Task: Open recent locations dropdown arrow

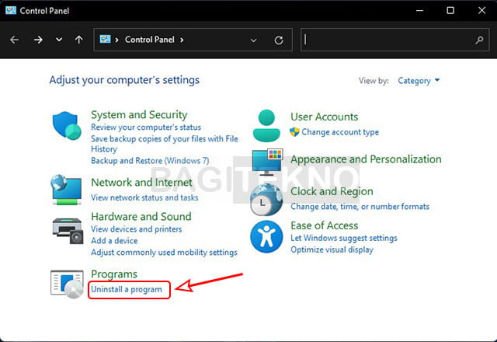Action: click(x=59, y=40)
